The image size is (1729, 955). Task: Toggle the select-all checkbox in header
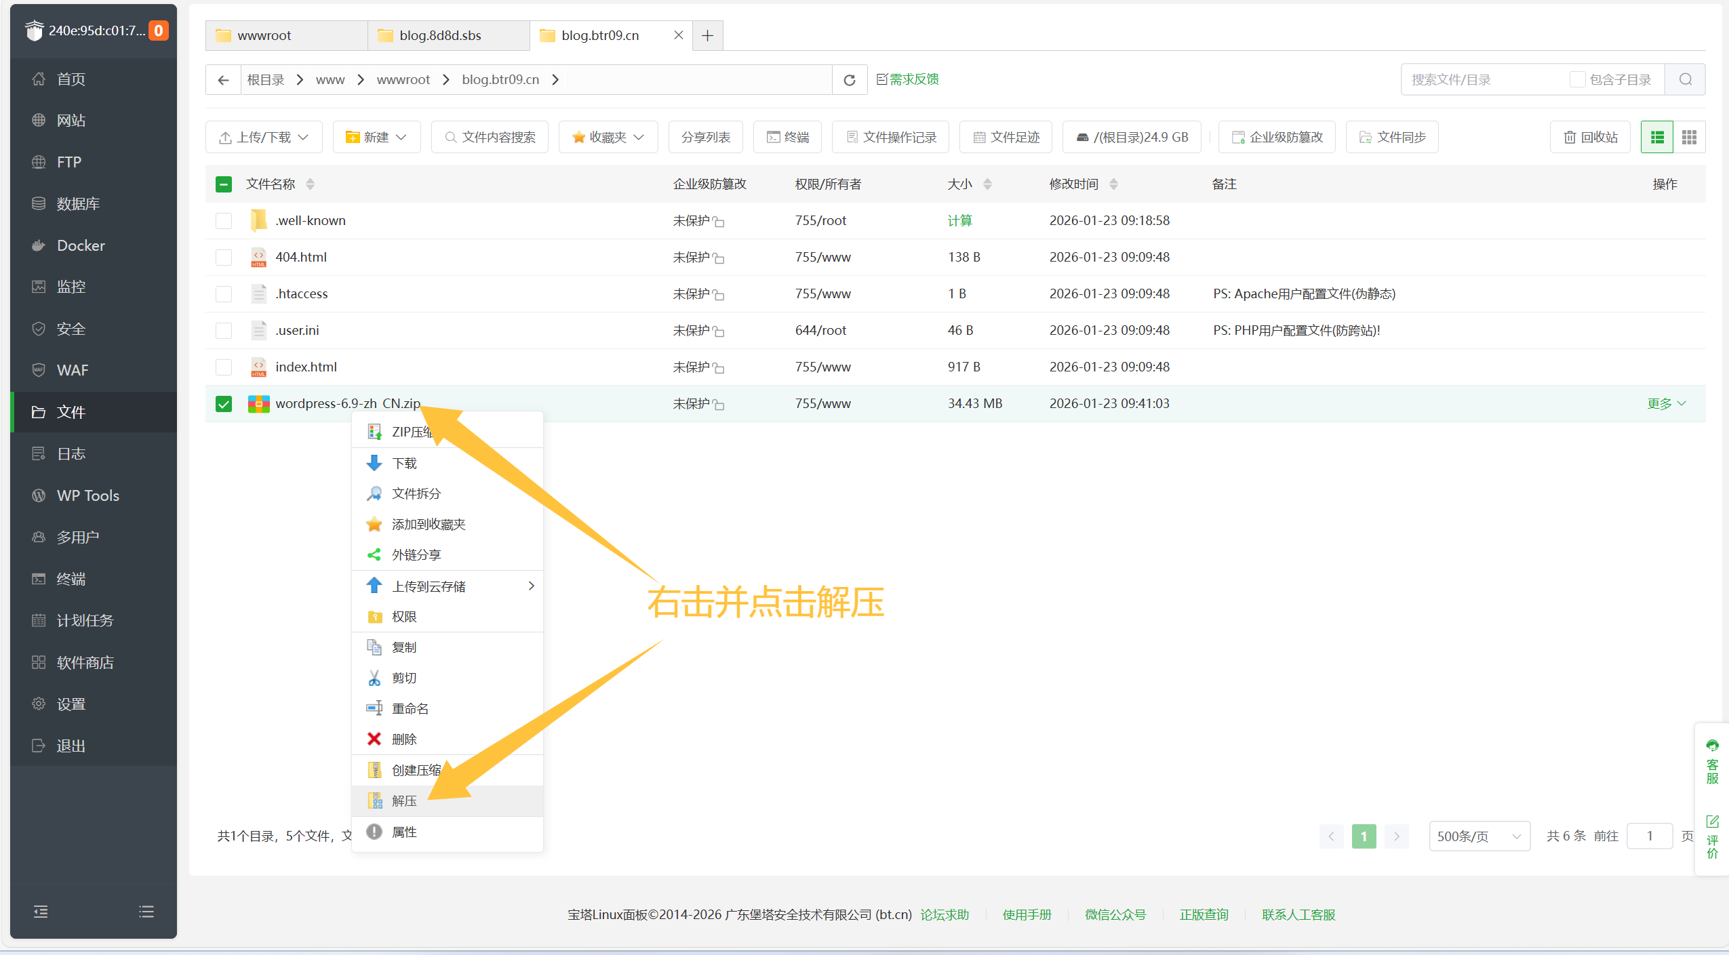click(224, 184)
